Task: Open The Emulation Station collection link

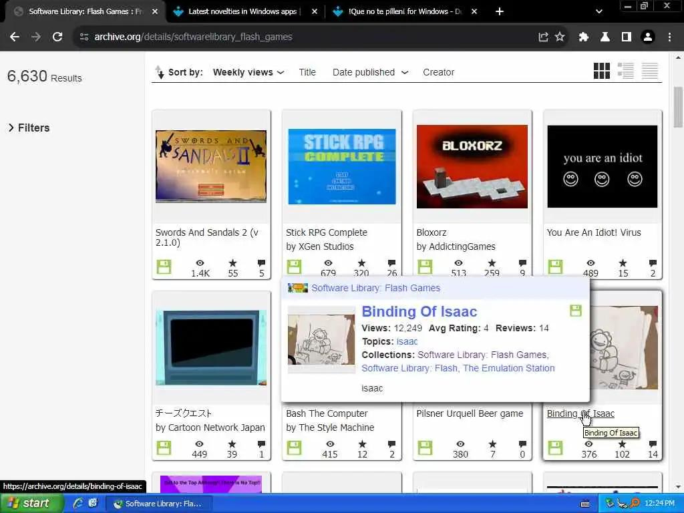Action: click(508, 368)
